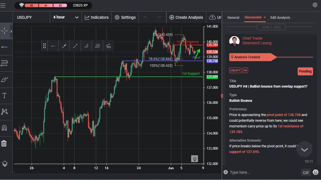The height and width of the screenshot is (180, 321).
Task: Click the JUNE 7, 2023 date badge
Action: [x=271, y=27]
